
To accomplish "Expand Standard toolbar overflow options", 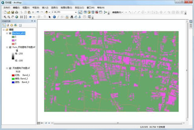I will coord(109,13).
